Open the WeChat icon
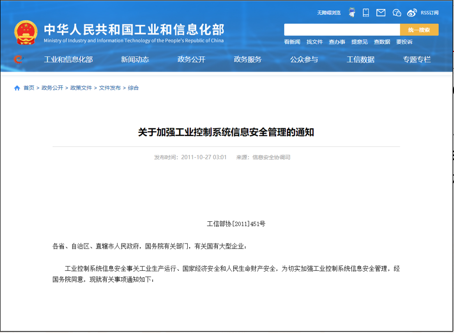Viewport: 454px width, 333px height. coord(397,12)
